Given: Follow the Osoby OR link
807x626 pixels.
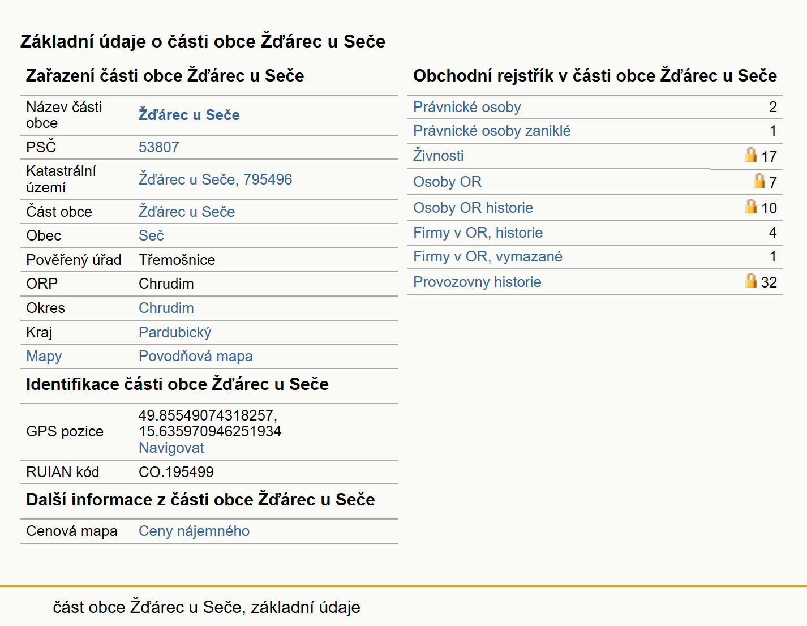Looking at the screenshot, I should [447, 182].
